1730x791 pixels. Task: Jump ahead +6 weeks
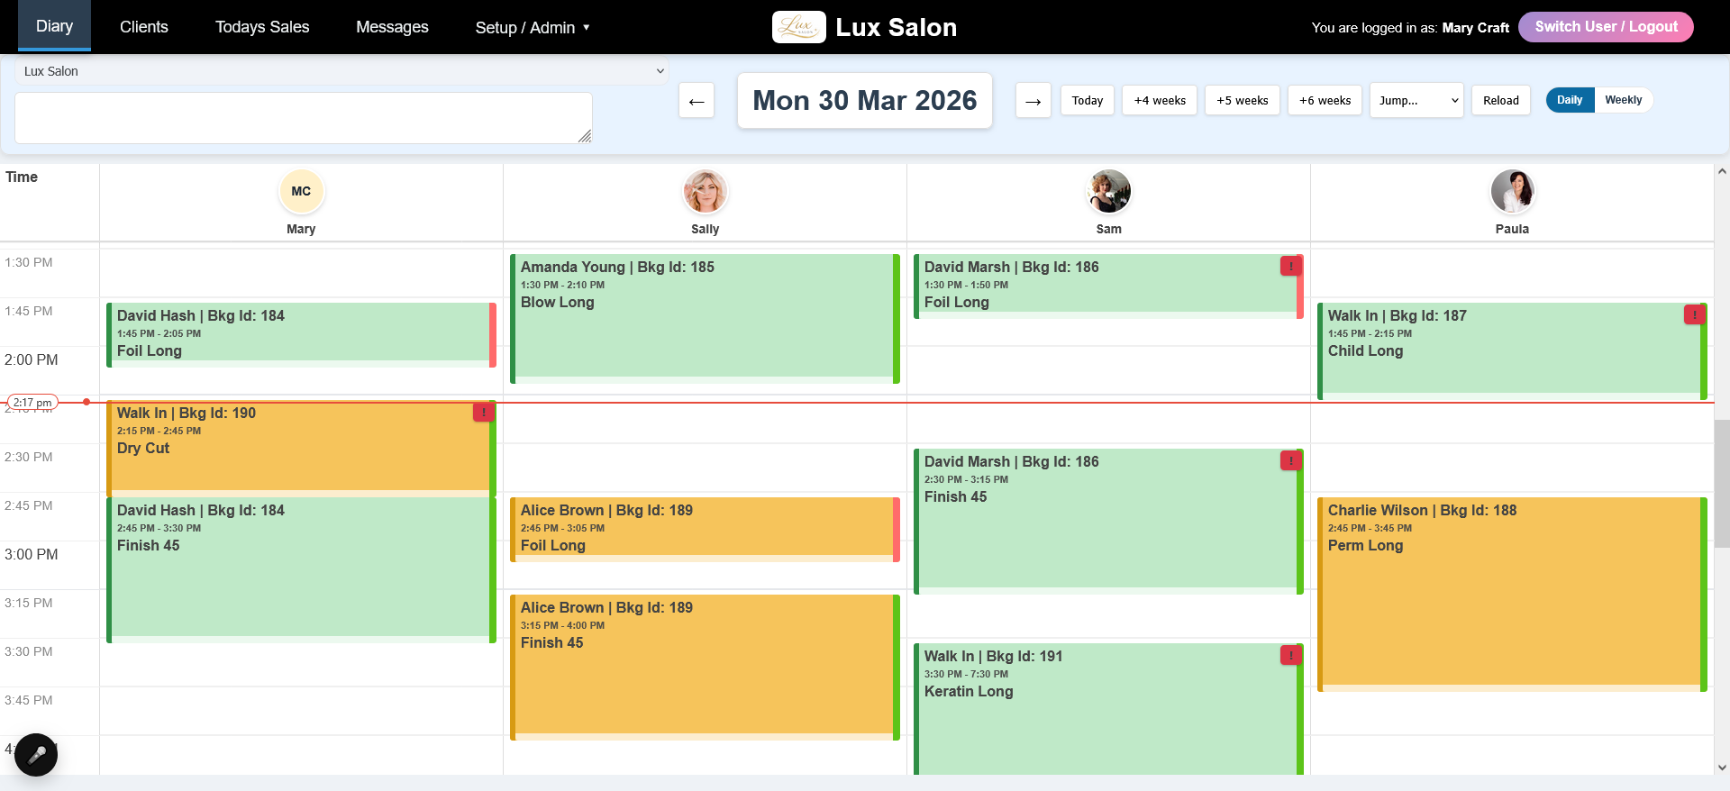coord(1325,101)
